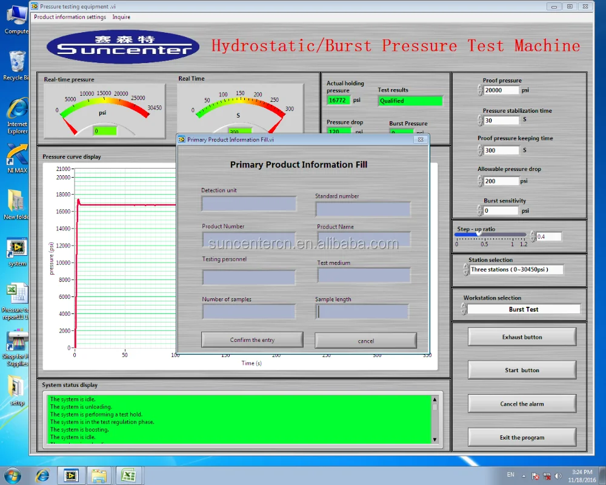The height and width of the screenshot is (485, 606).
Task: Open the Inquire menu
Action: click(x=121, y=17)
